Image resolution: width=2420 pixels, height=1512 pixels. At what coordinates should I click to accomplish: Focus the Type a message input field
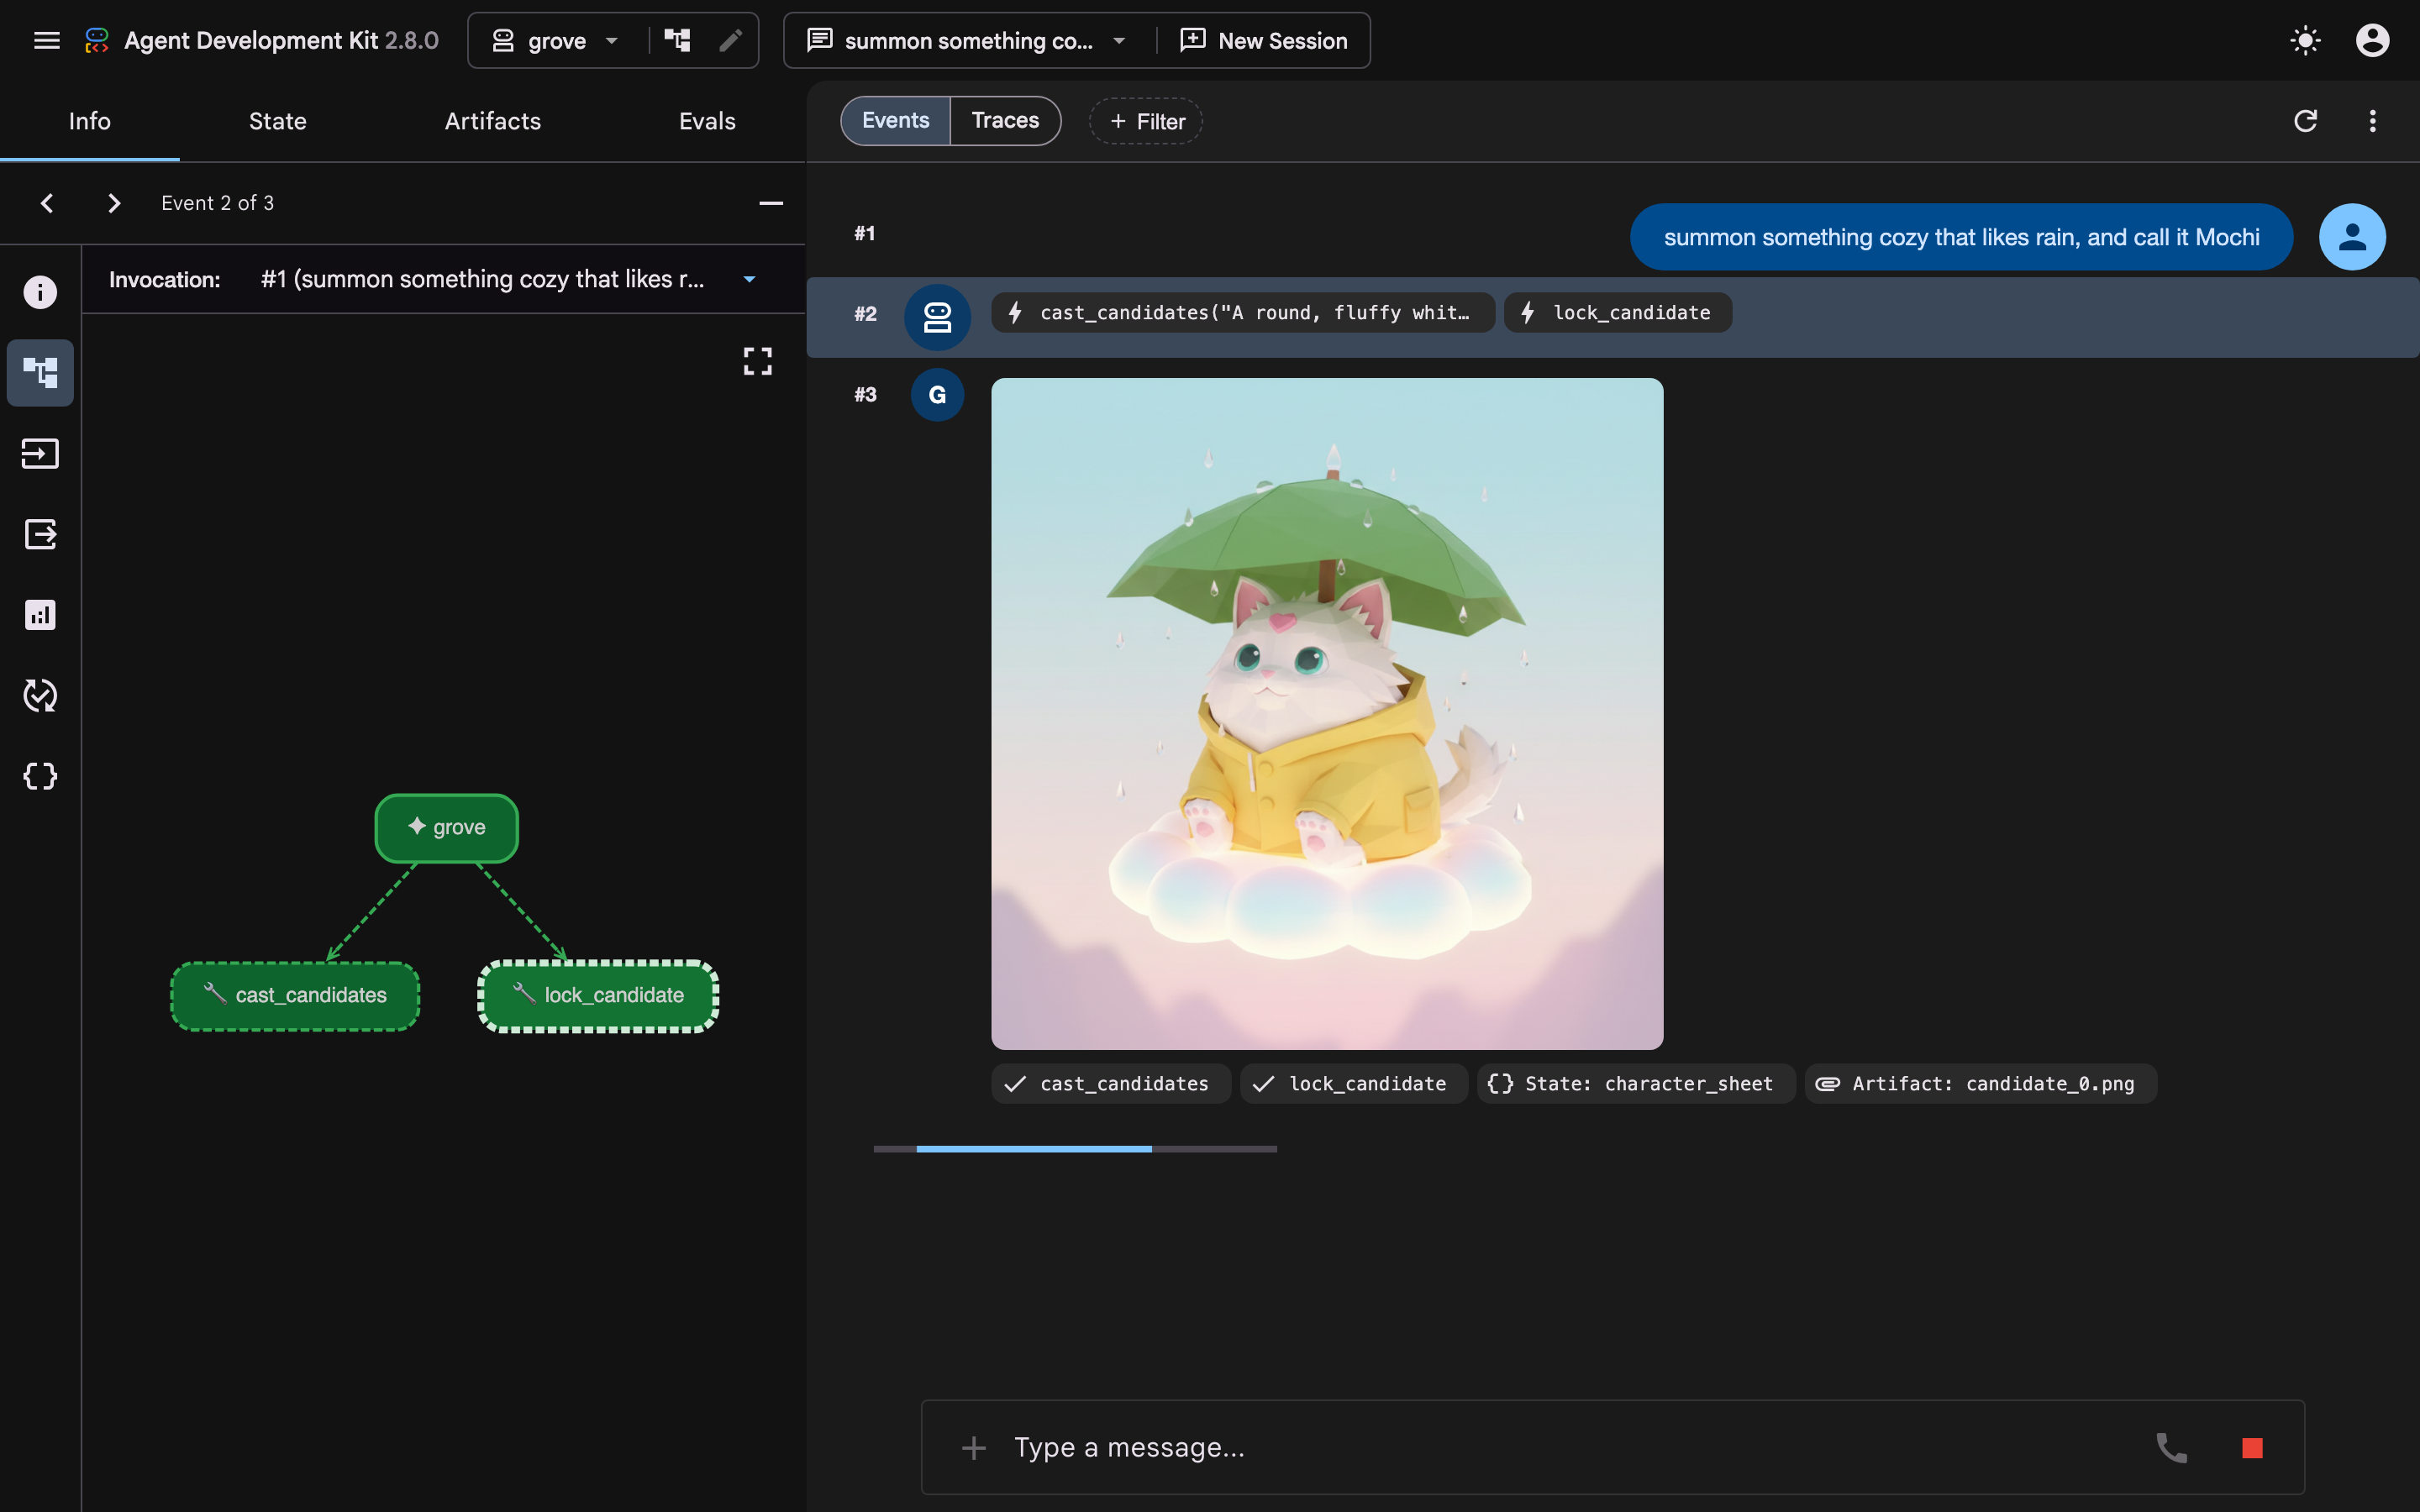point(1570,1448)
